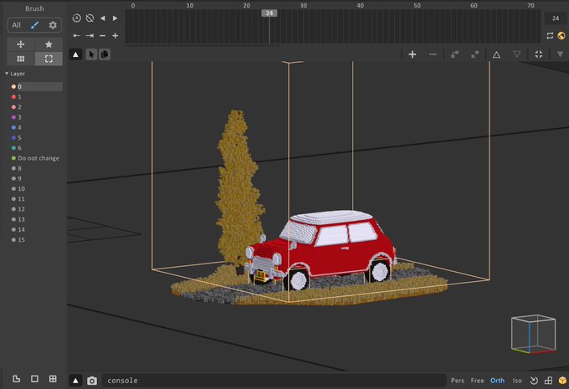Switch to Pers camera mode

[x=458, y=381]
